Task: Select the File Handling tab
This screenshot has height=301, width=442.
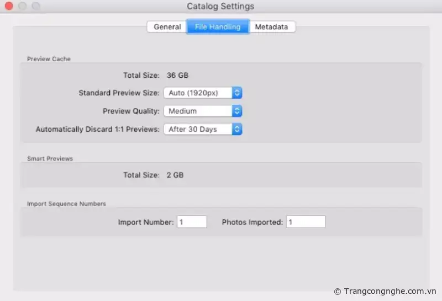Action: coord(217,26)
